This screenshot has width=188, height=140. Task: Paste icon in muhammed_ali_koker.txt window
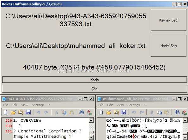point(167,112)
